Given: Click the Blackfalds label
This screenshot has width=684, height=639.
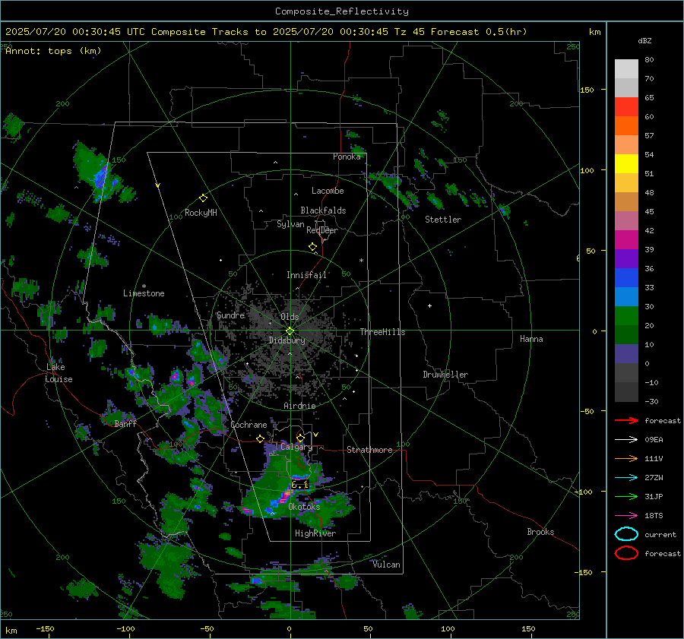Looking at the screenshot, I should (x=323, y=210).
